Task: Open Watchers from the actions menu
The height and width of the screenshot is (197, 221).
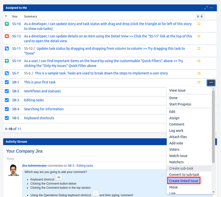Action: click(176, 162)
